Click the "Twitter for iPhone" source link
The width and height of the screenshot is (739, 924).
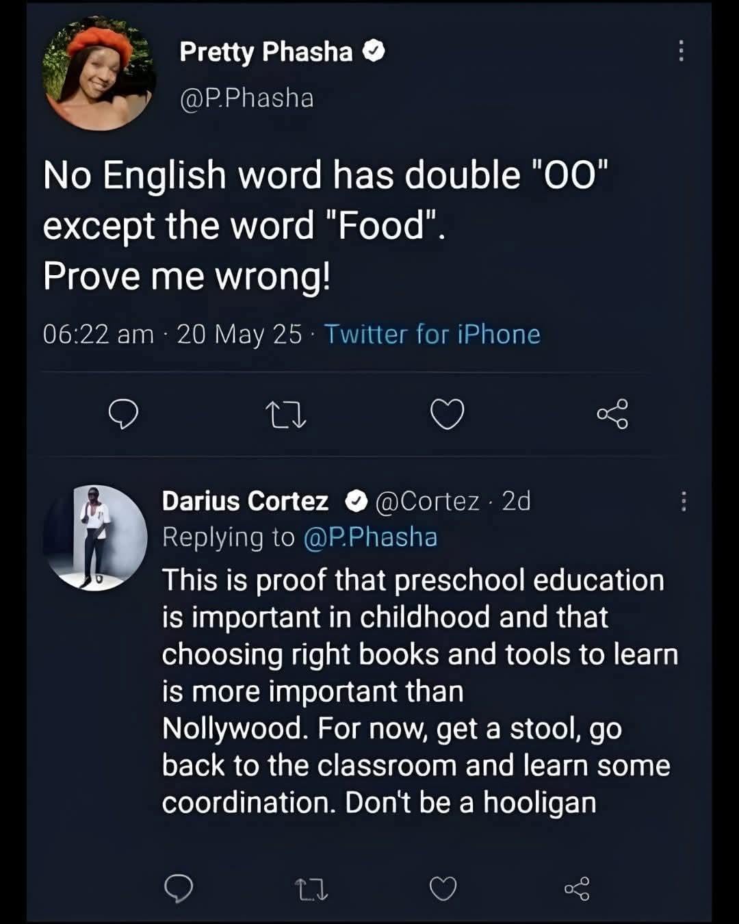click(x=432, y=335)
